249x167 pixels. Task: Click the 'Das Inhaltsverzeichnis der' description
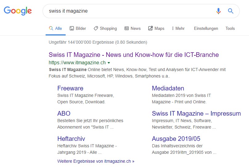point(177,146)
